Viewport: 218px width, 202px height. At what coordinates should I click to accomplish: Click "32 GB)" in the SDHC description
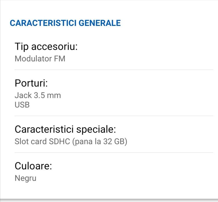[x=115, y=142]
